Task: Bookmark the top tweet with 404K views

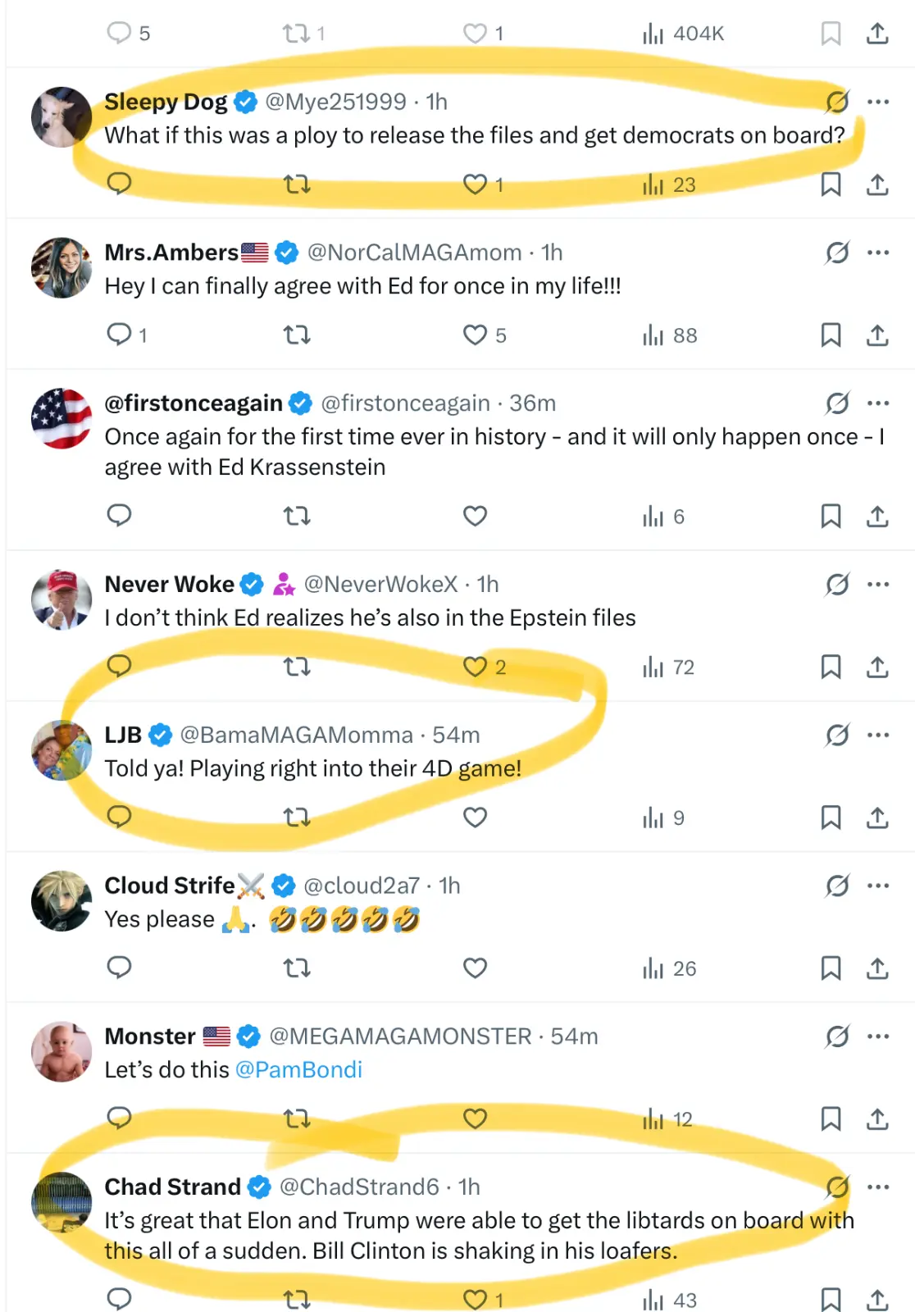Action: coord(831,34)
